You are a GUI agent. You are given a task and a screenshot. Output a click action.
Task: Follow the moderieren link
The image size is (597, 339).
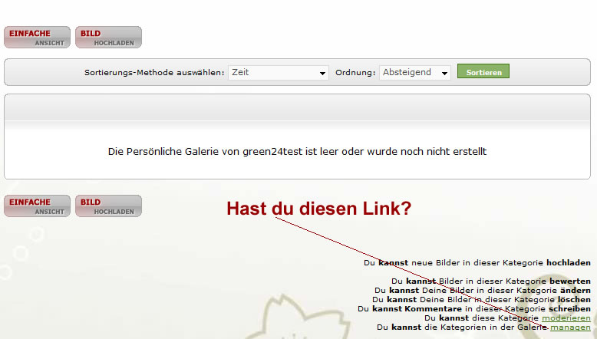click(566, 318)
